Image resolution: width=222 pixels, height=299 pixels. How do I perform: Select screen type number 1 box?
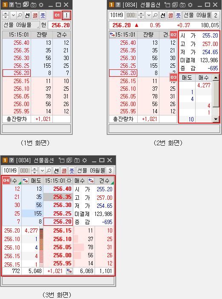[66, 15]
